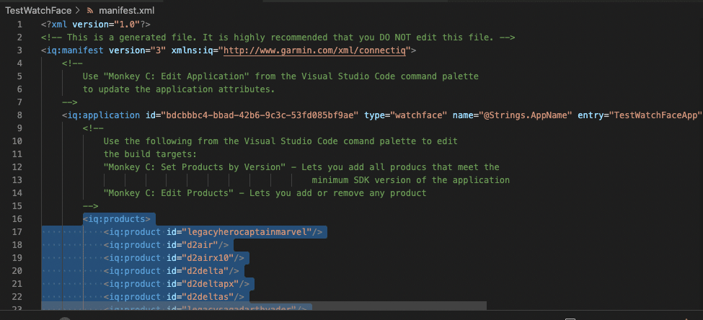Click the iq:application tag name
703x320 pixels.
click(x=104, y=115)
